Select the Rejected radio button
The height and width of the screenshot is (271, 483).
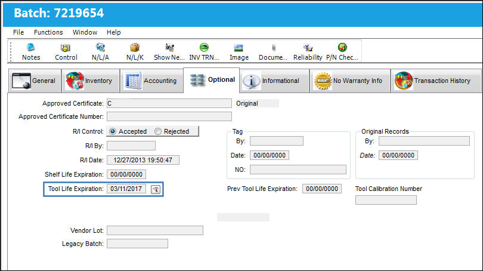point(157,131)
